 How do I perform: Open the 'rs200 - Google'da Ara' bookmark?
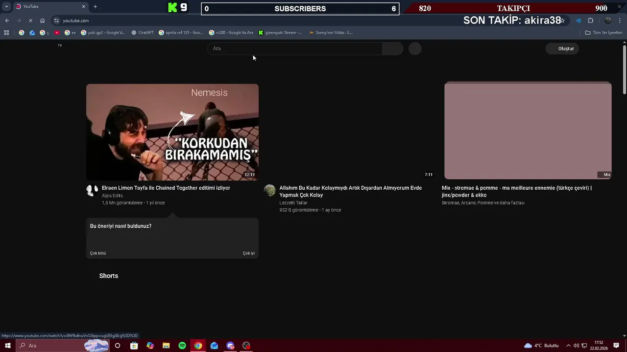[231, 33]
